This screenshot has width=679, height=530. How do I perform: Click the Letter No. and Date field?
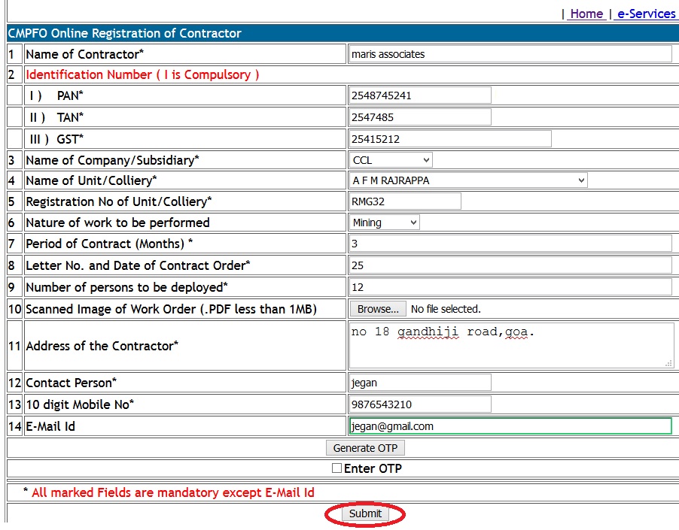coord(510,265)
